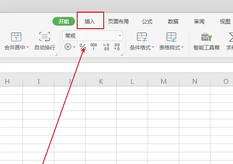Open the 页面布局 tab
The image size is (233, 164).
click(118, 22)
